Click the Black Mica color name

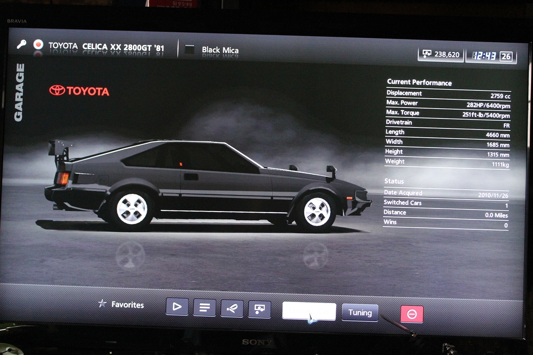point(220,50)
